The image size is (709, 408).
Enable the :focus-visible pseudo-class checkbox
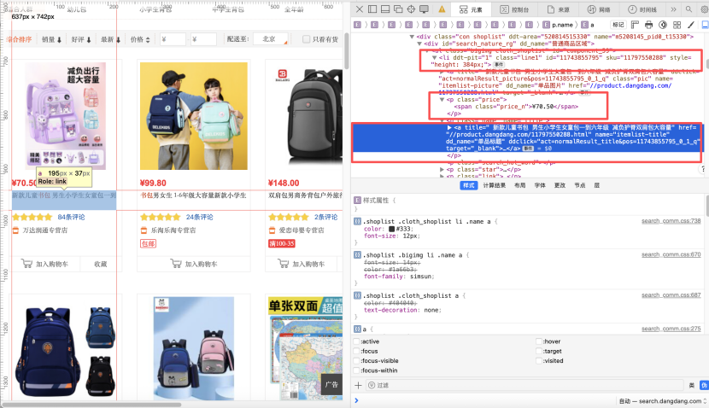pyautogui.click(x=356, y=360)
